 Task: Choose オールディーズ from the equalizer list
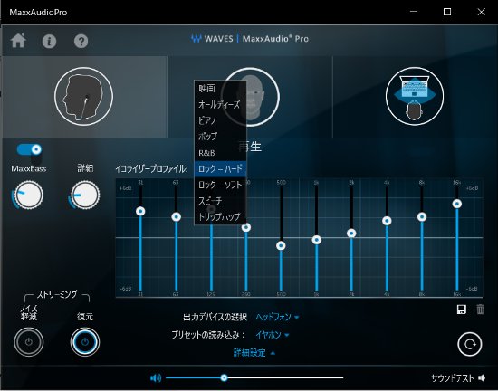(220, 104)
